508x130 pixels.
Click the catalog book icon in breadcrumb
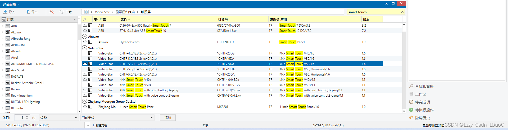(87, 12)
